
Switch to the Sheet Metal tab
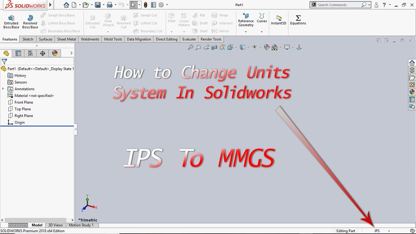tap(67, 39)
